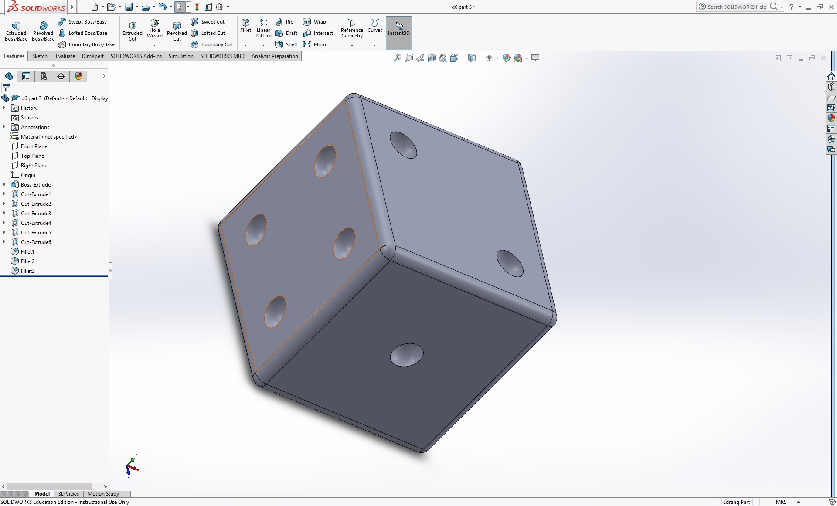The image size is (837, 506).
Task: Expand the Annotations folder in the tree
Action: pyautogui.click(x=4, y=127)
